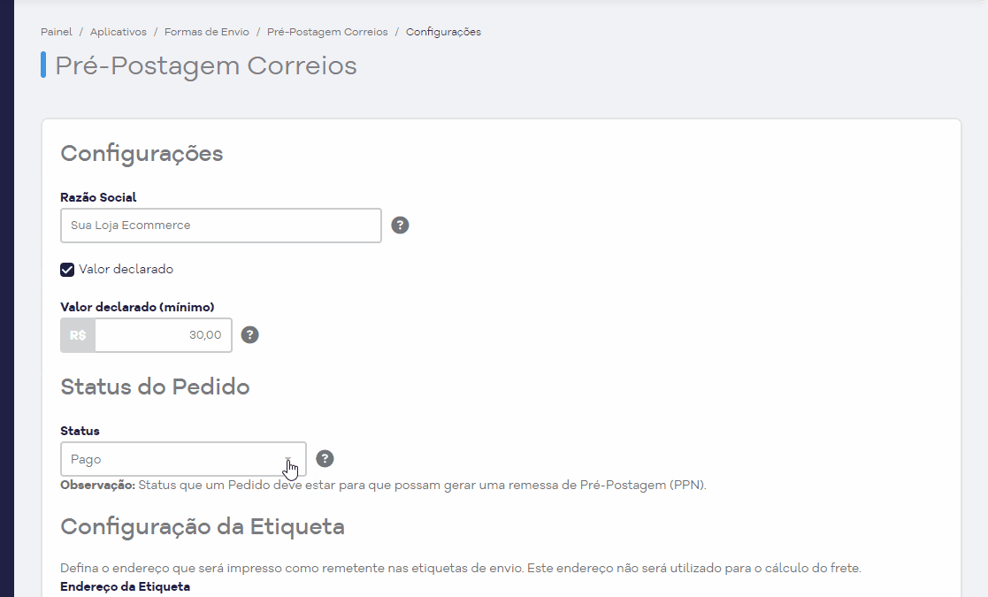Show help tooltip for Valor declarado mínimo

click(x=250, y=335)
